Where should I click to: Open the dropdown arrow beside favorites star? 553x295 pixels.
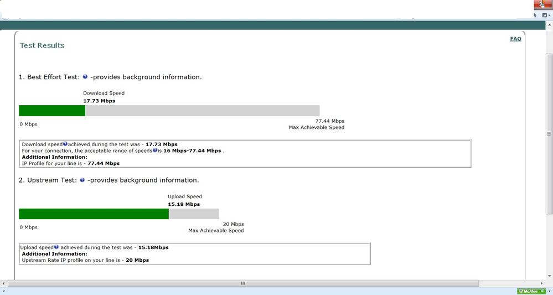pyautogui.click(x=550, y=15)
